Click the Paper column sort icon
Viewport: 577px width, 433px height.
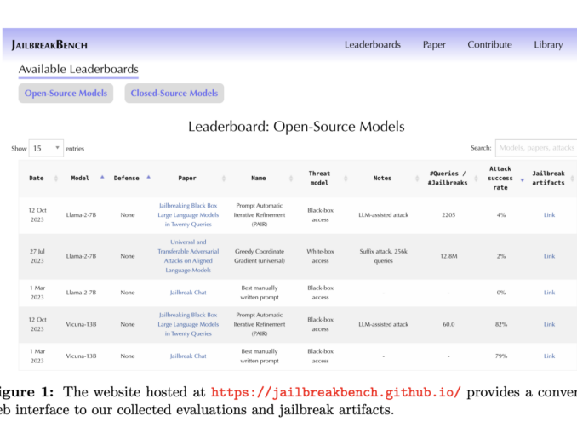point(224,179)
